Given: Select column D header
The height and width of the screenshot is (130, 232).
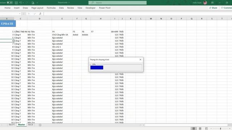Looking at the screenshot, I should coord(40,18).
